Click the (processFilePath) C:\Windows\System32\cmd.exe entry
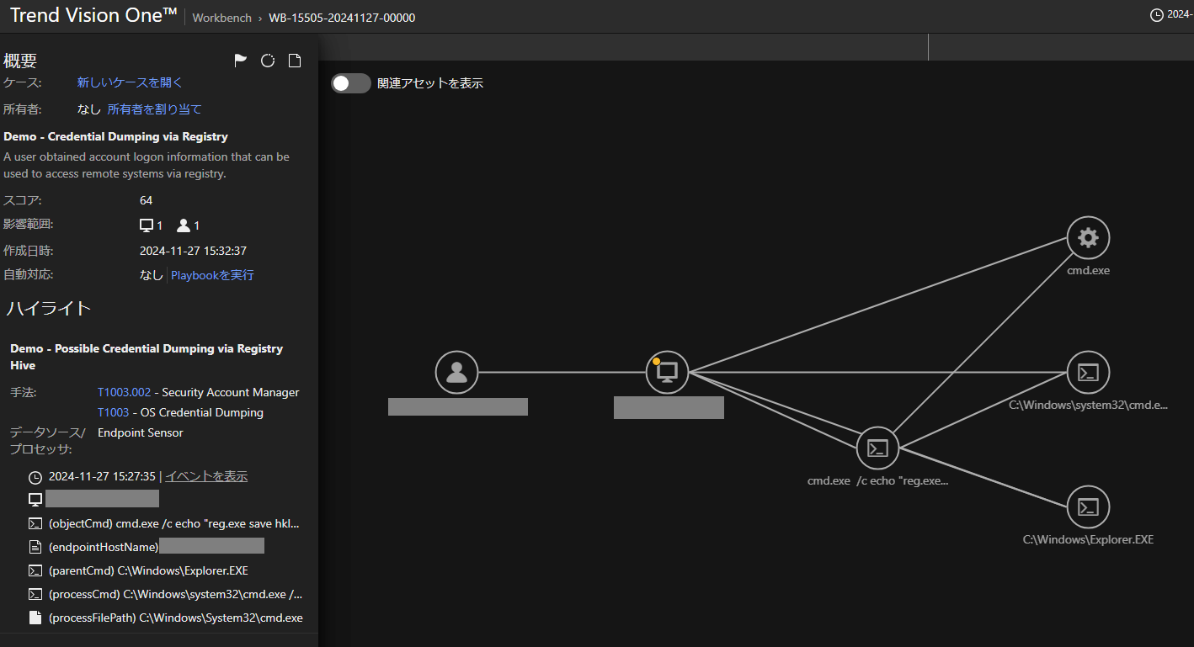Image resolution: width=1194 pixels, height=647 pixels. coord(175,618)
